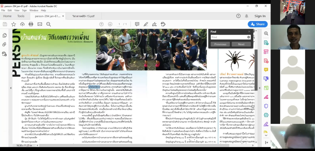This screenshot has height=151, width=315.
Task: Go to previous page arrow icon
Action: pos(102,24)
